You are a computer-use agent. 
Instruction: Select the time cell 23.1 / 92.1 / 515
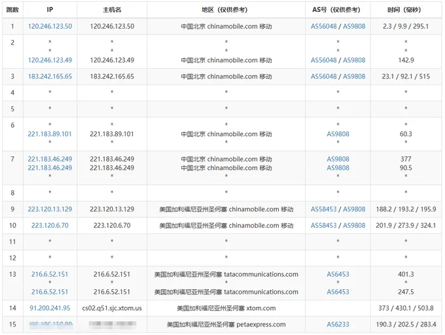[406, 77]
